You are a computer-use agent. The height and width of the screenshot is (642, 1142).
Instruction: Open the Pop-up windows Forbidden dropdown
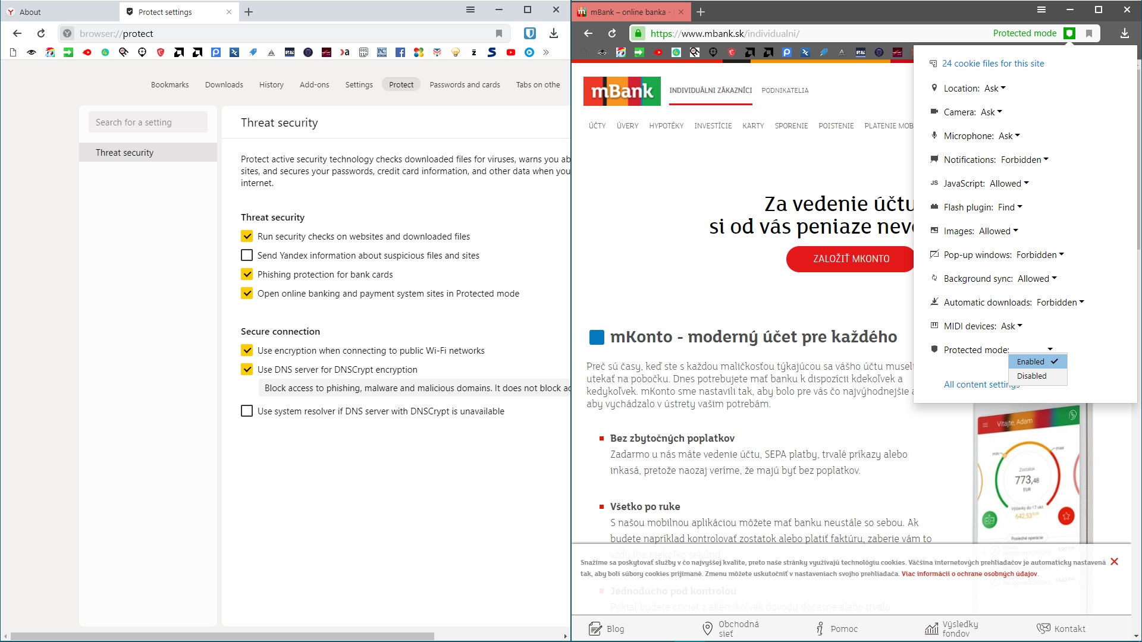(1040, 254)
